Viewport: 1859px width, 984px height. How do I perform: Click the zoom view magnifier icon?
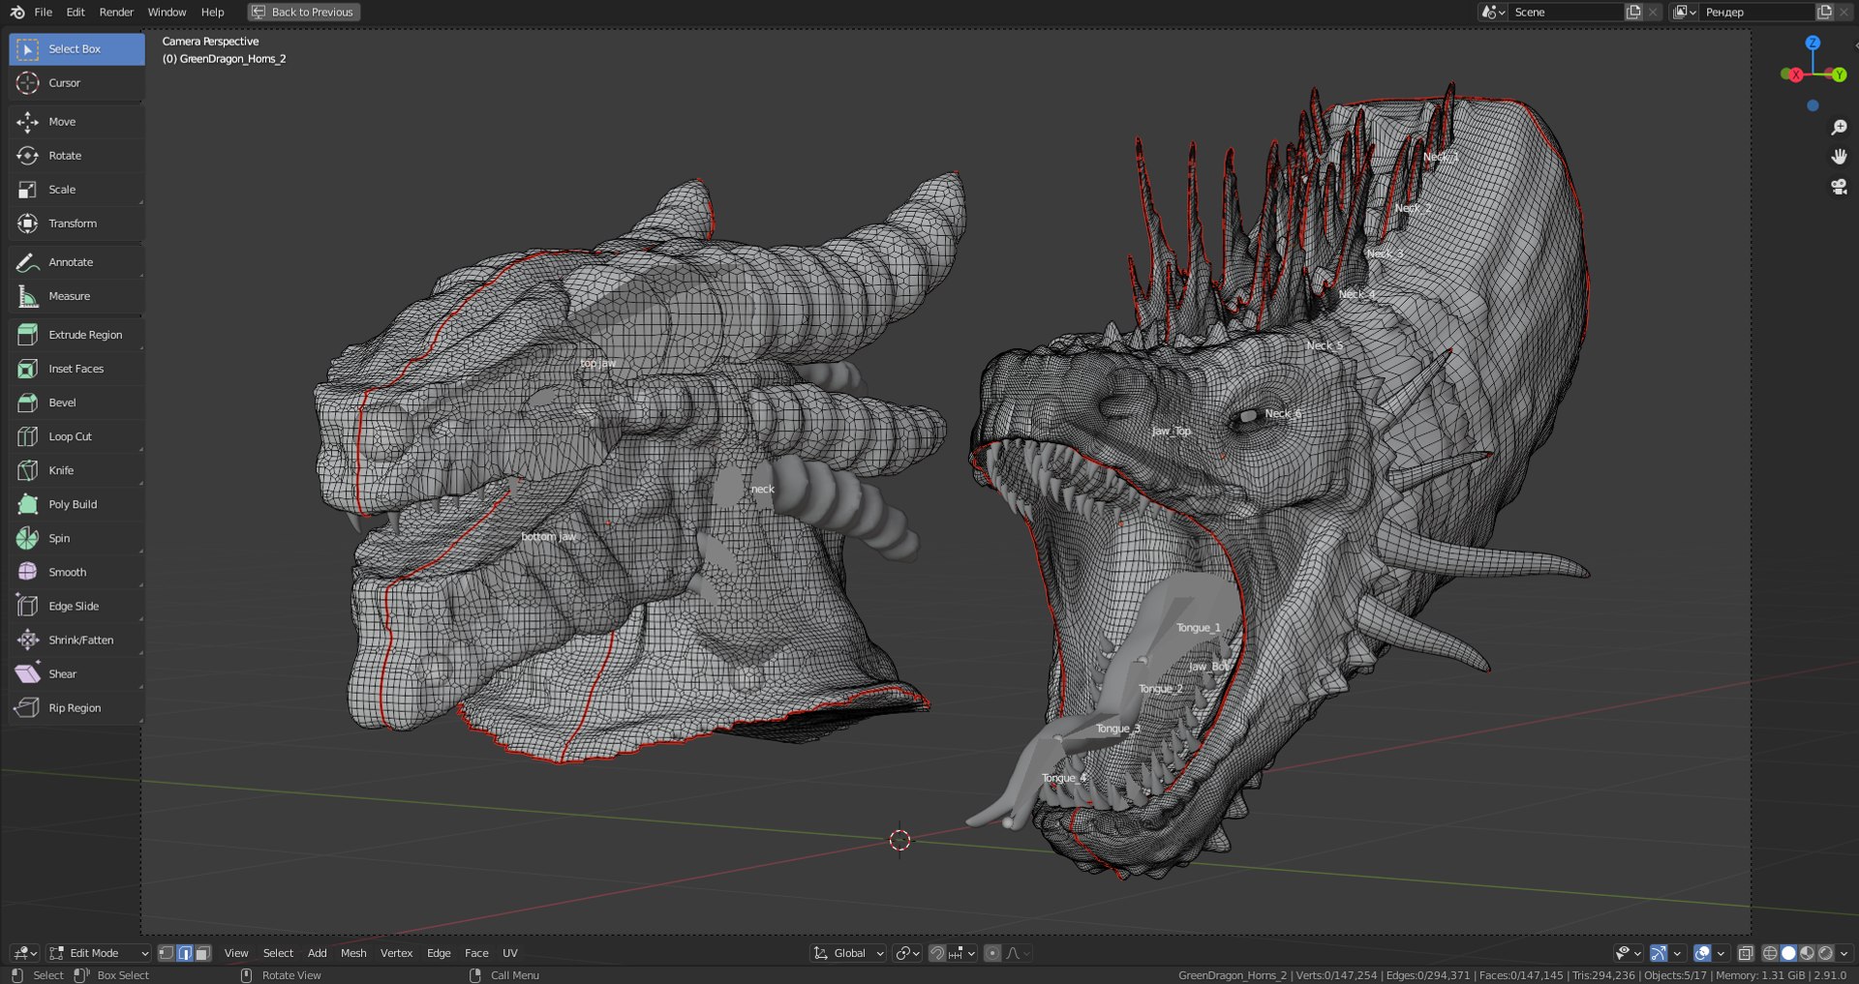click(1839, 128)
